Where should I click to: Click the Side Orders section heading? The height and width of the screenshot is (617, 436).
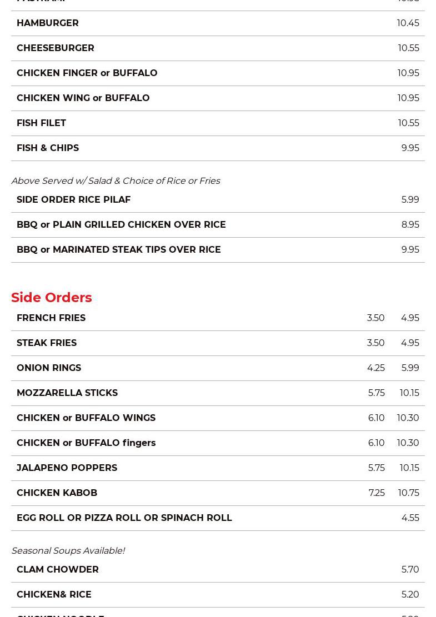pyautogui.click(x=52, y=298)
